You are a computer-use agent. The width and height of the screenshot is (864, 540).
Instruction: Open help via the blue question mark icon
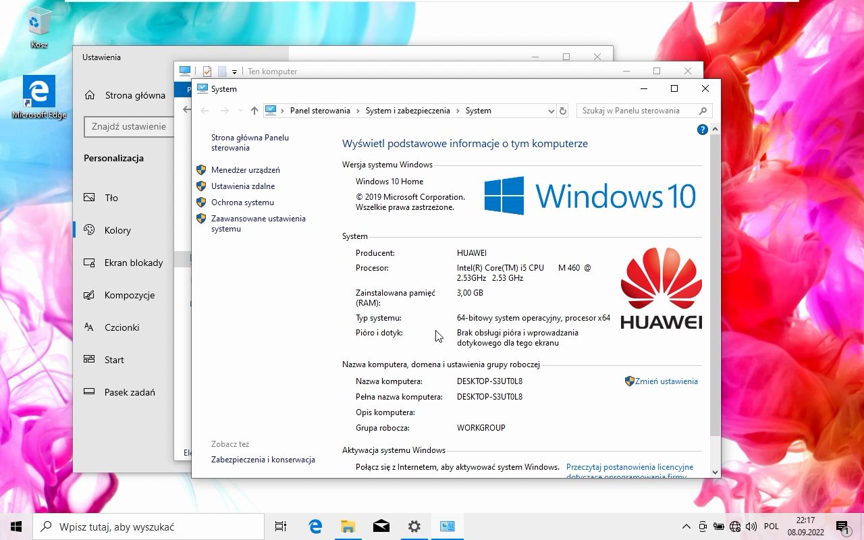click(702, 130)
